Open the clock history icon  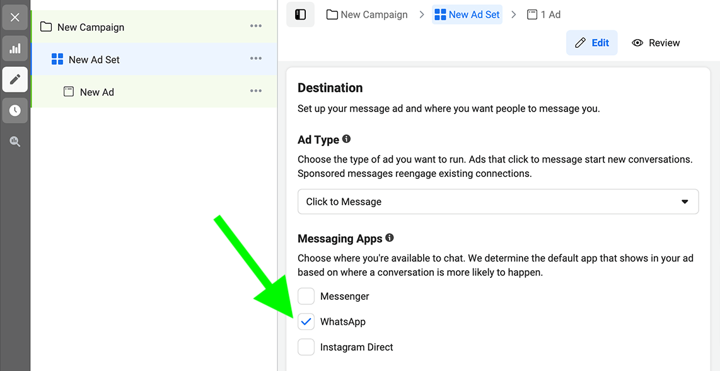tap(15, 110)
